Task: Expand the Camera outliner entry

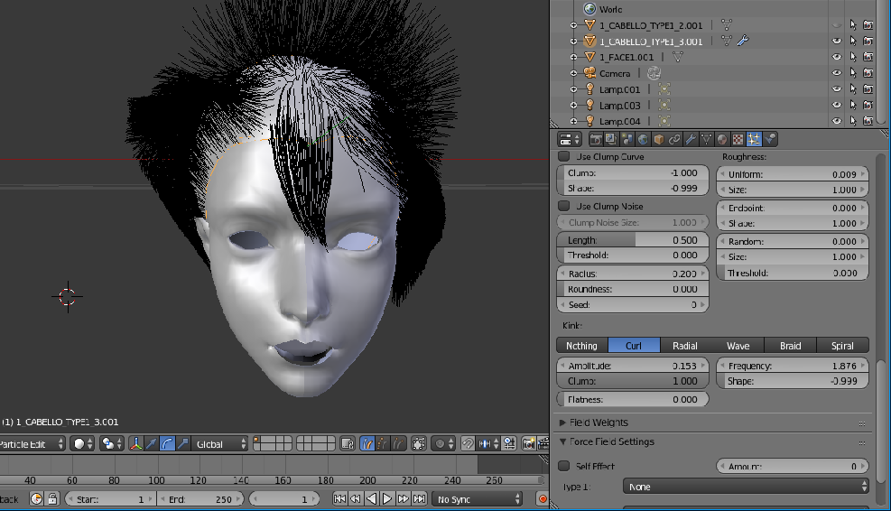Action: 573,73
